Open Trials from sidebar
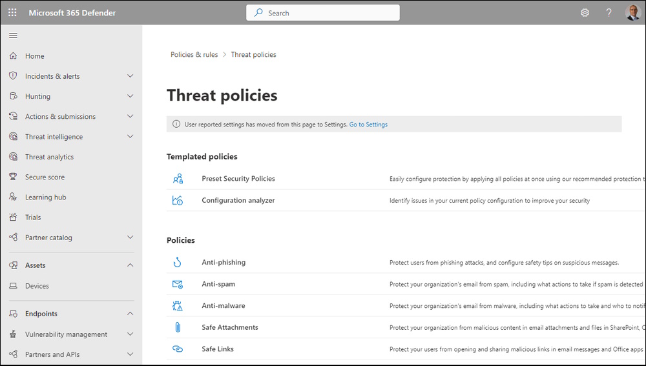The height and width of the screenshot is (366, 646). click(x=33, y=218)
